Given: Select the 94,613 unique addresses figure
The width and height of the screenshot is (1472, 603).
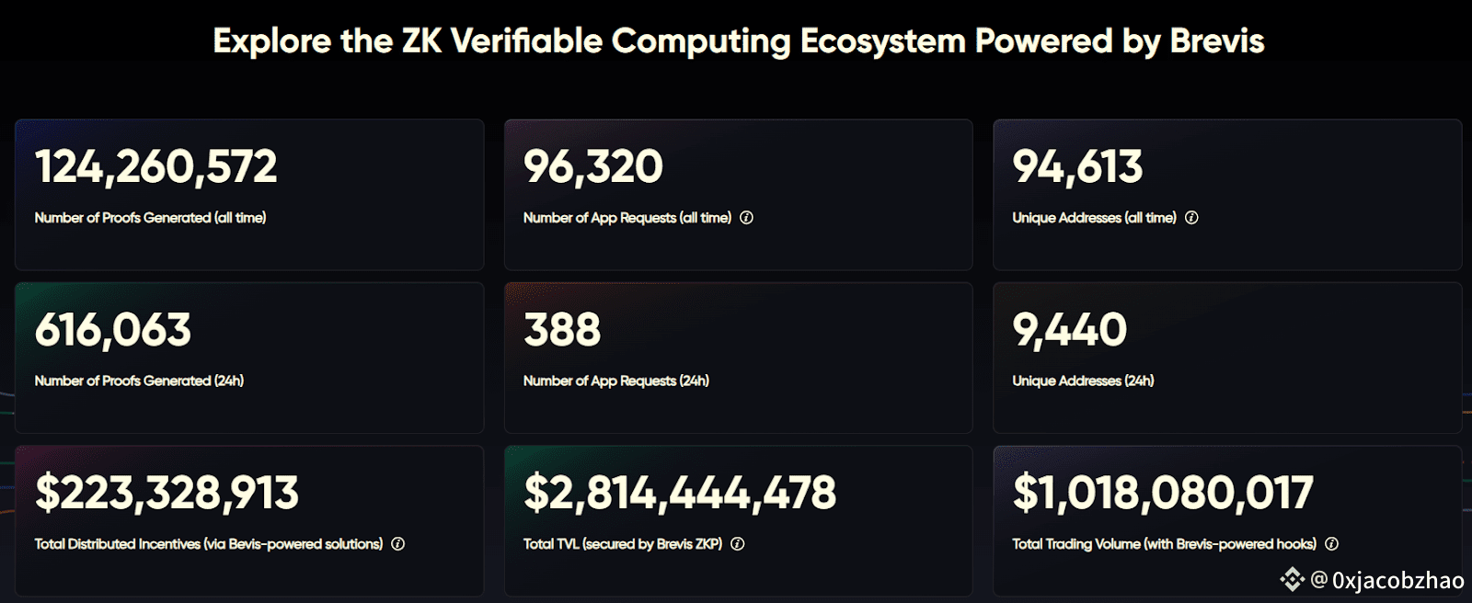Looking at the screenshot, I should click(x=1077, y=167).
